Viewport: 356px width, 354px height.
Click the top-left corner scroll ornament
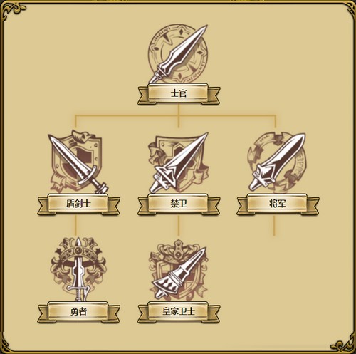tap(12, 11)
